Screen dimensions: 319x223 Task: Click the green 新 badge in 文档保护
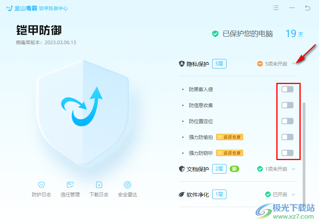coord(234,169)
